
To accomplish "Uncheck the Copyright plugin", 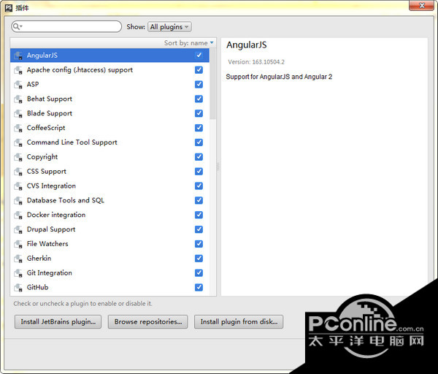I will pos(199,157).
